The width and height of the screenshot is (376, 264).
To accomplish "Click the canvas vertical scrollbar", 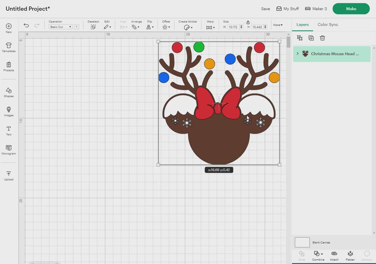I will [x=288, y=42].
